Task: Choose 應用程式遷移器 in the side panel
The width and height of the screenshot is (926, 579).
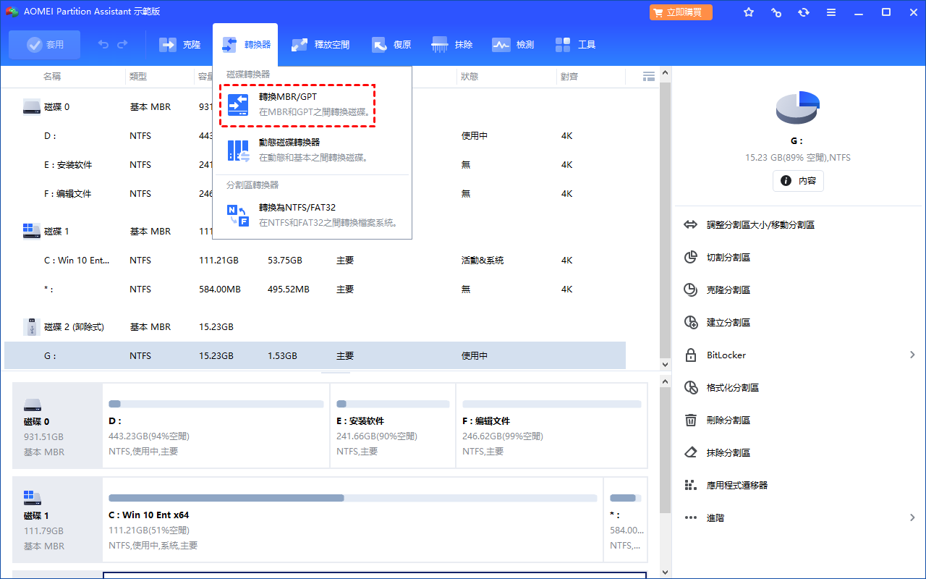Action: (736, 486)
